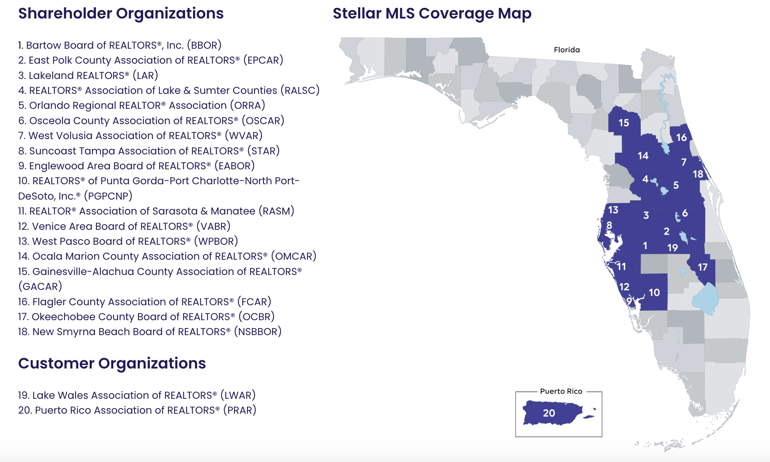
Task: Click the Shareholder Organizations heading
Action: coord(121,13)
